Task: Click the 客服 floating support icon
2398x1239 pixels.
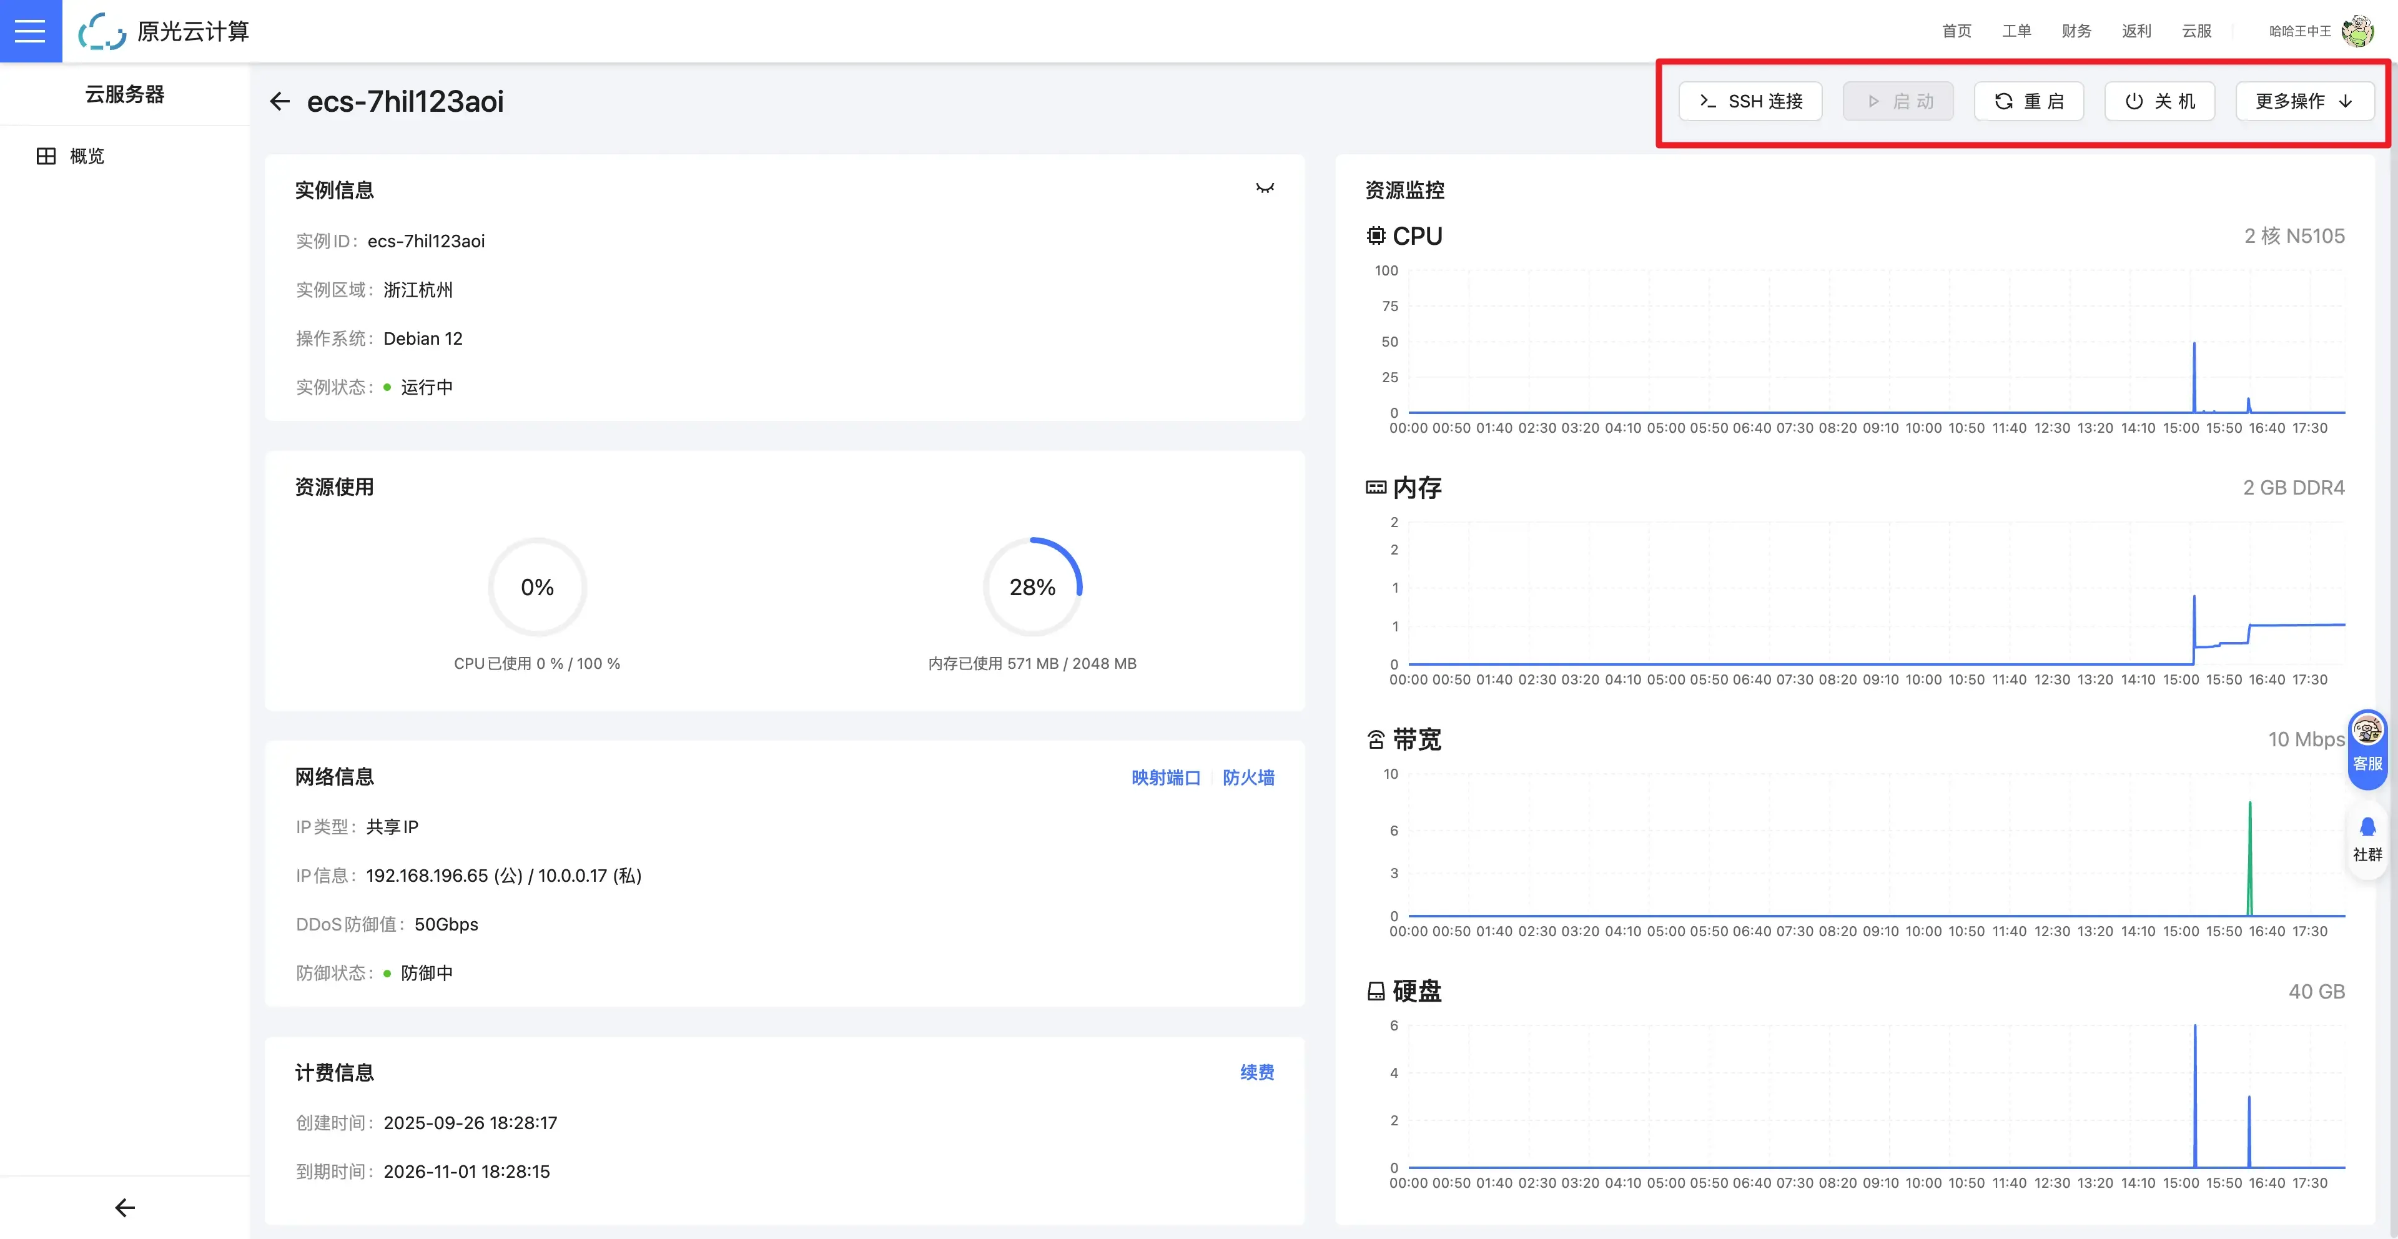Action: coord(2367,746)
